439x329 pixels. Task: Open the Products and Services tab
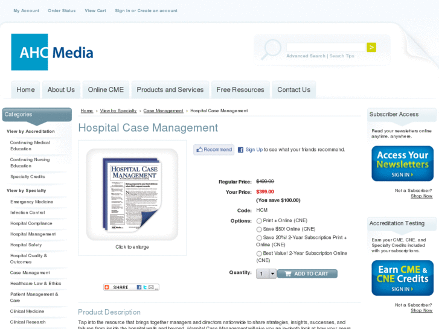tap(170, 89)
